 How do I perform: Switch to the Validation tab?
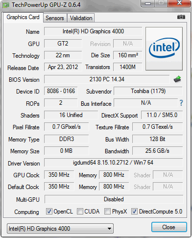[81, 18]
